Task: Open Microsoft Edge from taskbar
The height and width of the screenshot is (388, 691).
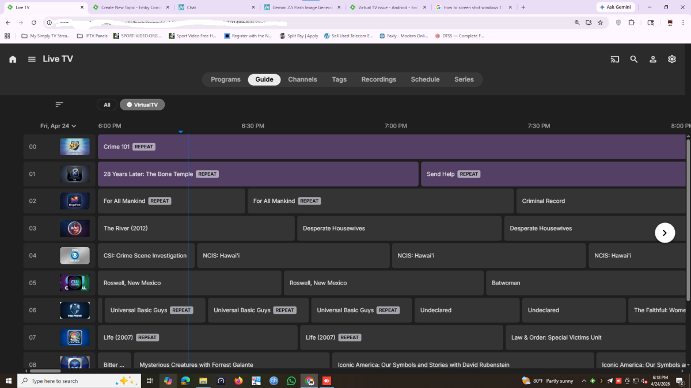Action: click(x=185, y=381)
